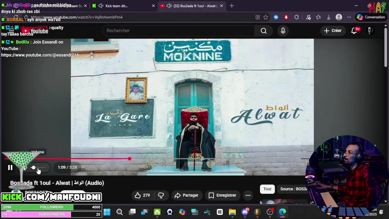This screenshot has width=389, height=219.
Task: Add page to favorites with star
Action: (266, 17)
